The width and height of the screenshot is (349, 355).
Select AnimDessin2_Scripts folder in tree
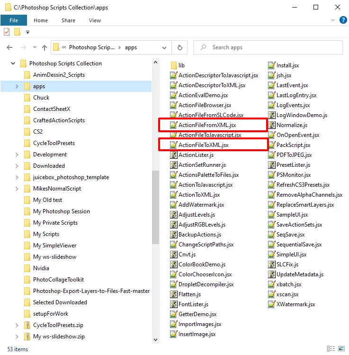coord(59,75)
